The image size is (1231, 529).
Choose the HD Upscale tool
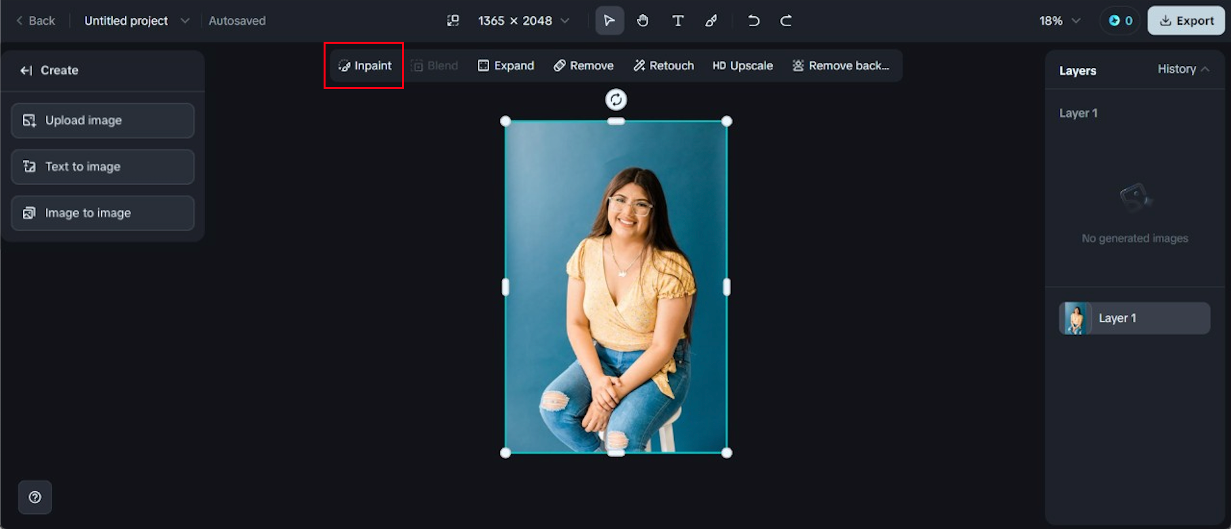click(x=743, y=66)
